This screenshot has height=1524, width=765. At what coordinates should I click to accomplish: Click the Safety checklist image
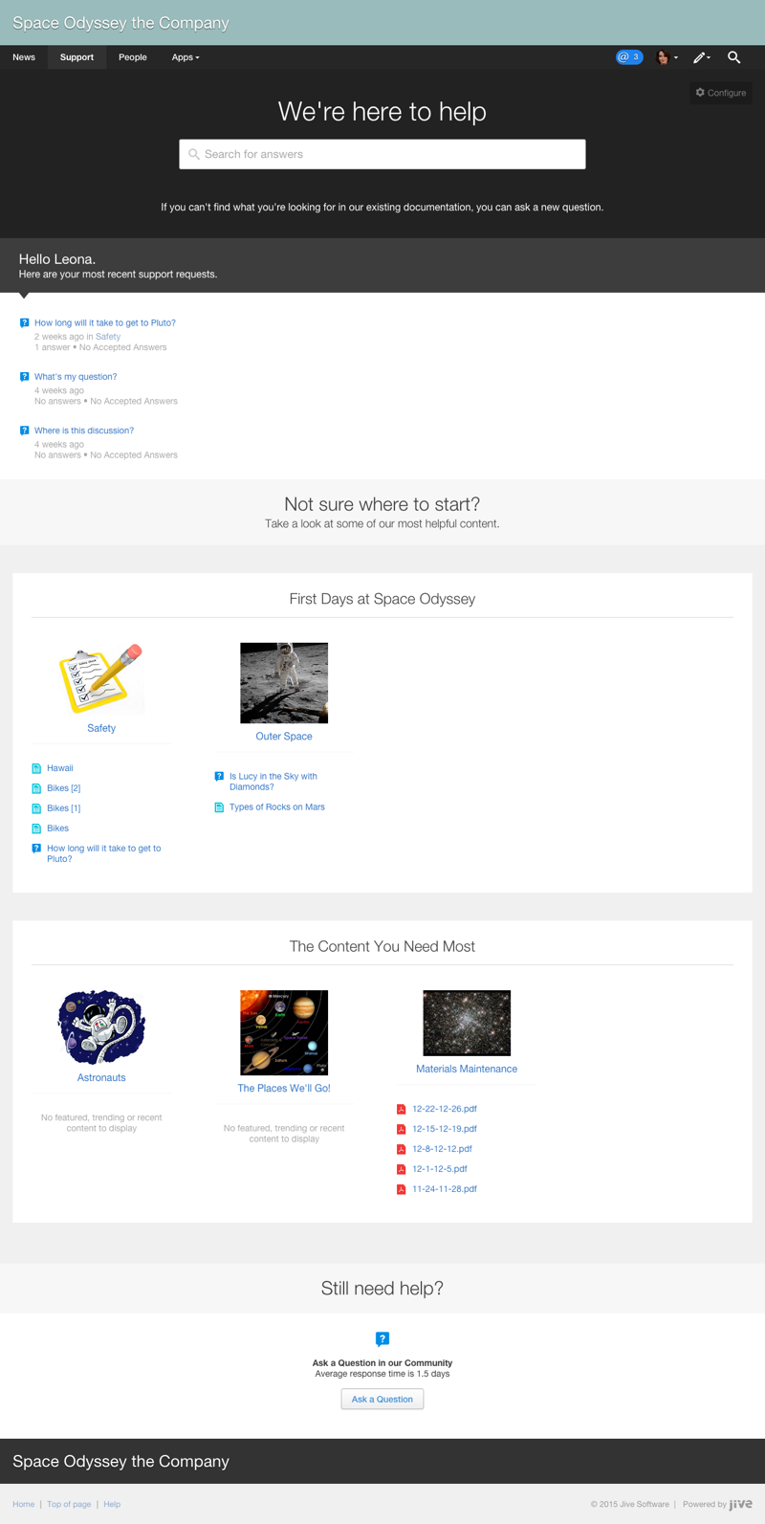tap(101, 679)
